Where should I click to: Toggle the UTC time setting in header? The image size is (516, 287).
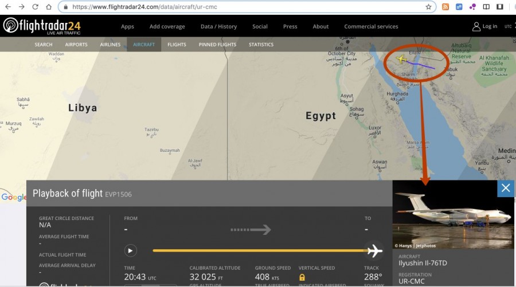[508, 26]
